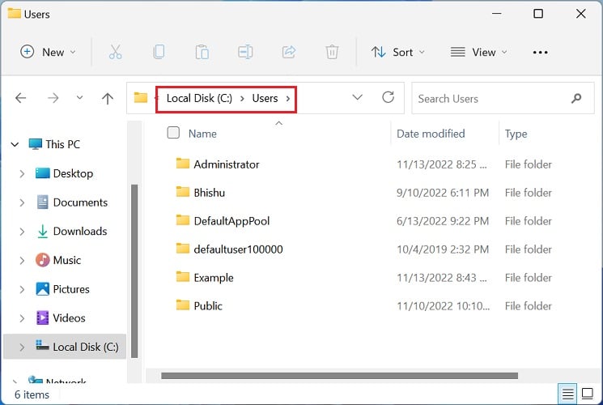Expand the Videos tree node
The image size is (603, 405).
point(22,318)
